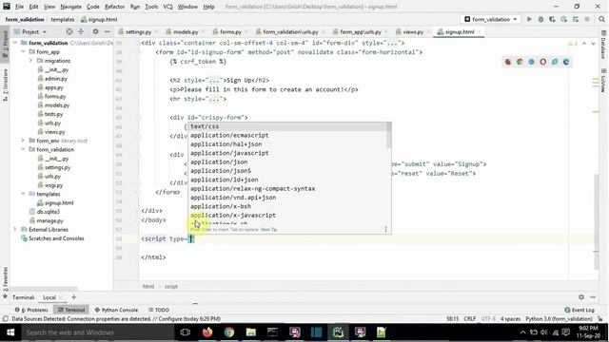
Task: Click the Windows Start button
Action: [x=10, y=332]
